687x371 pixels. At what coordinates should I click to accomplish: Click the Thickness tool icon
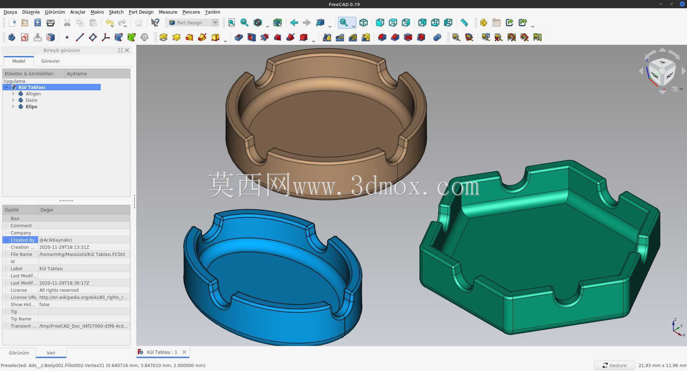pyautogui.click(x=421, y=37)
